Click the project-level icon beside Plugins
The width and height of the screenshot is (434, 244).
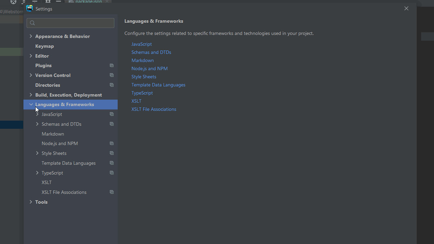[x=112, y=65]
